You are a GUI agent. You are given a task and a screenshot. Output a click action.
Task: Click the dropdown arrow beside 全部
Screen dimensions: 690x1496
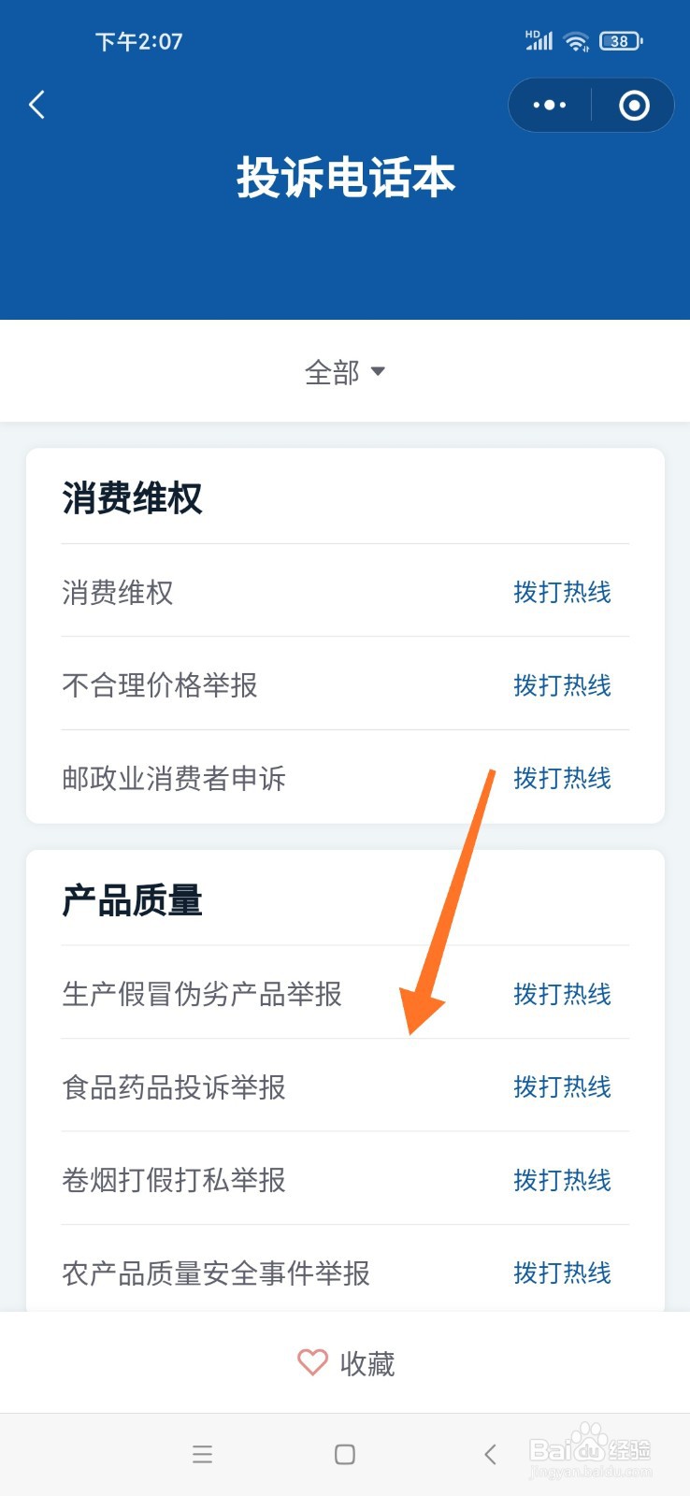pyautogui.click(x=378, y=371)
